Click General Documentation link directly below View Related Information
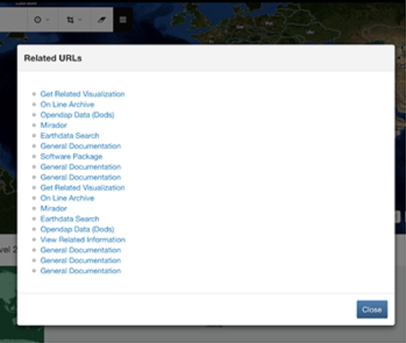 (x=80, y=250)
